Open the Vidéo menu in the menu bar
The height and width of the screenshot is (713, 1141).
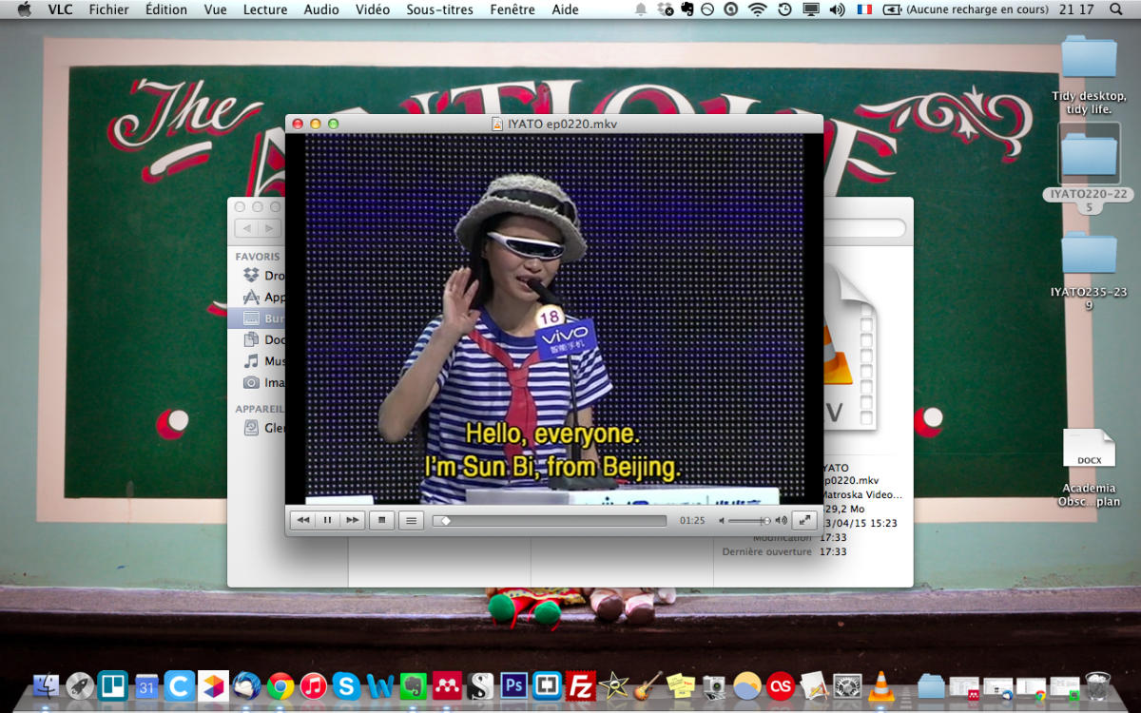pos(372,10)
